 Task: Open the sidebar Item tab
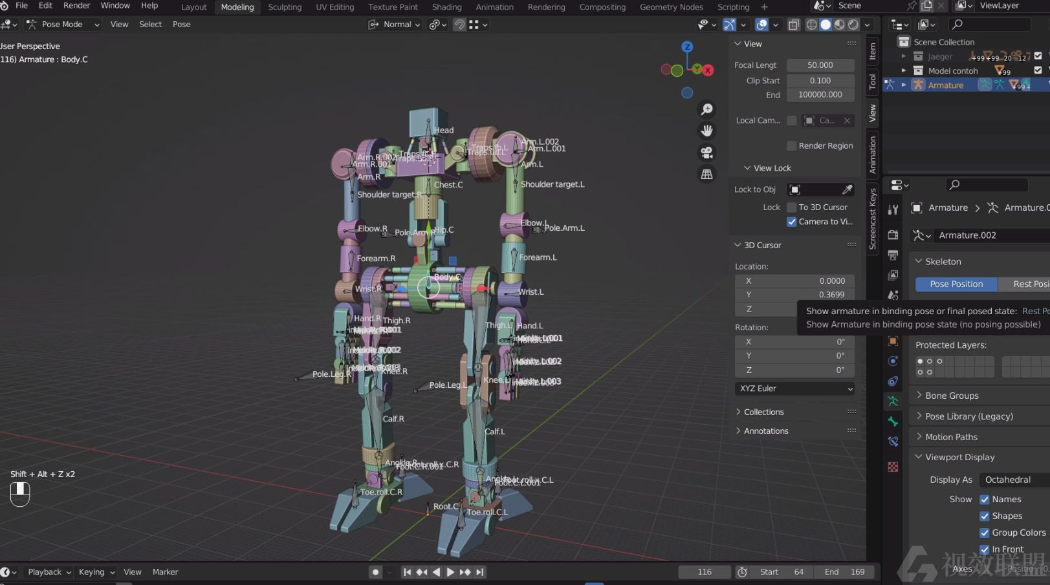coord(873,51)
